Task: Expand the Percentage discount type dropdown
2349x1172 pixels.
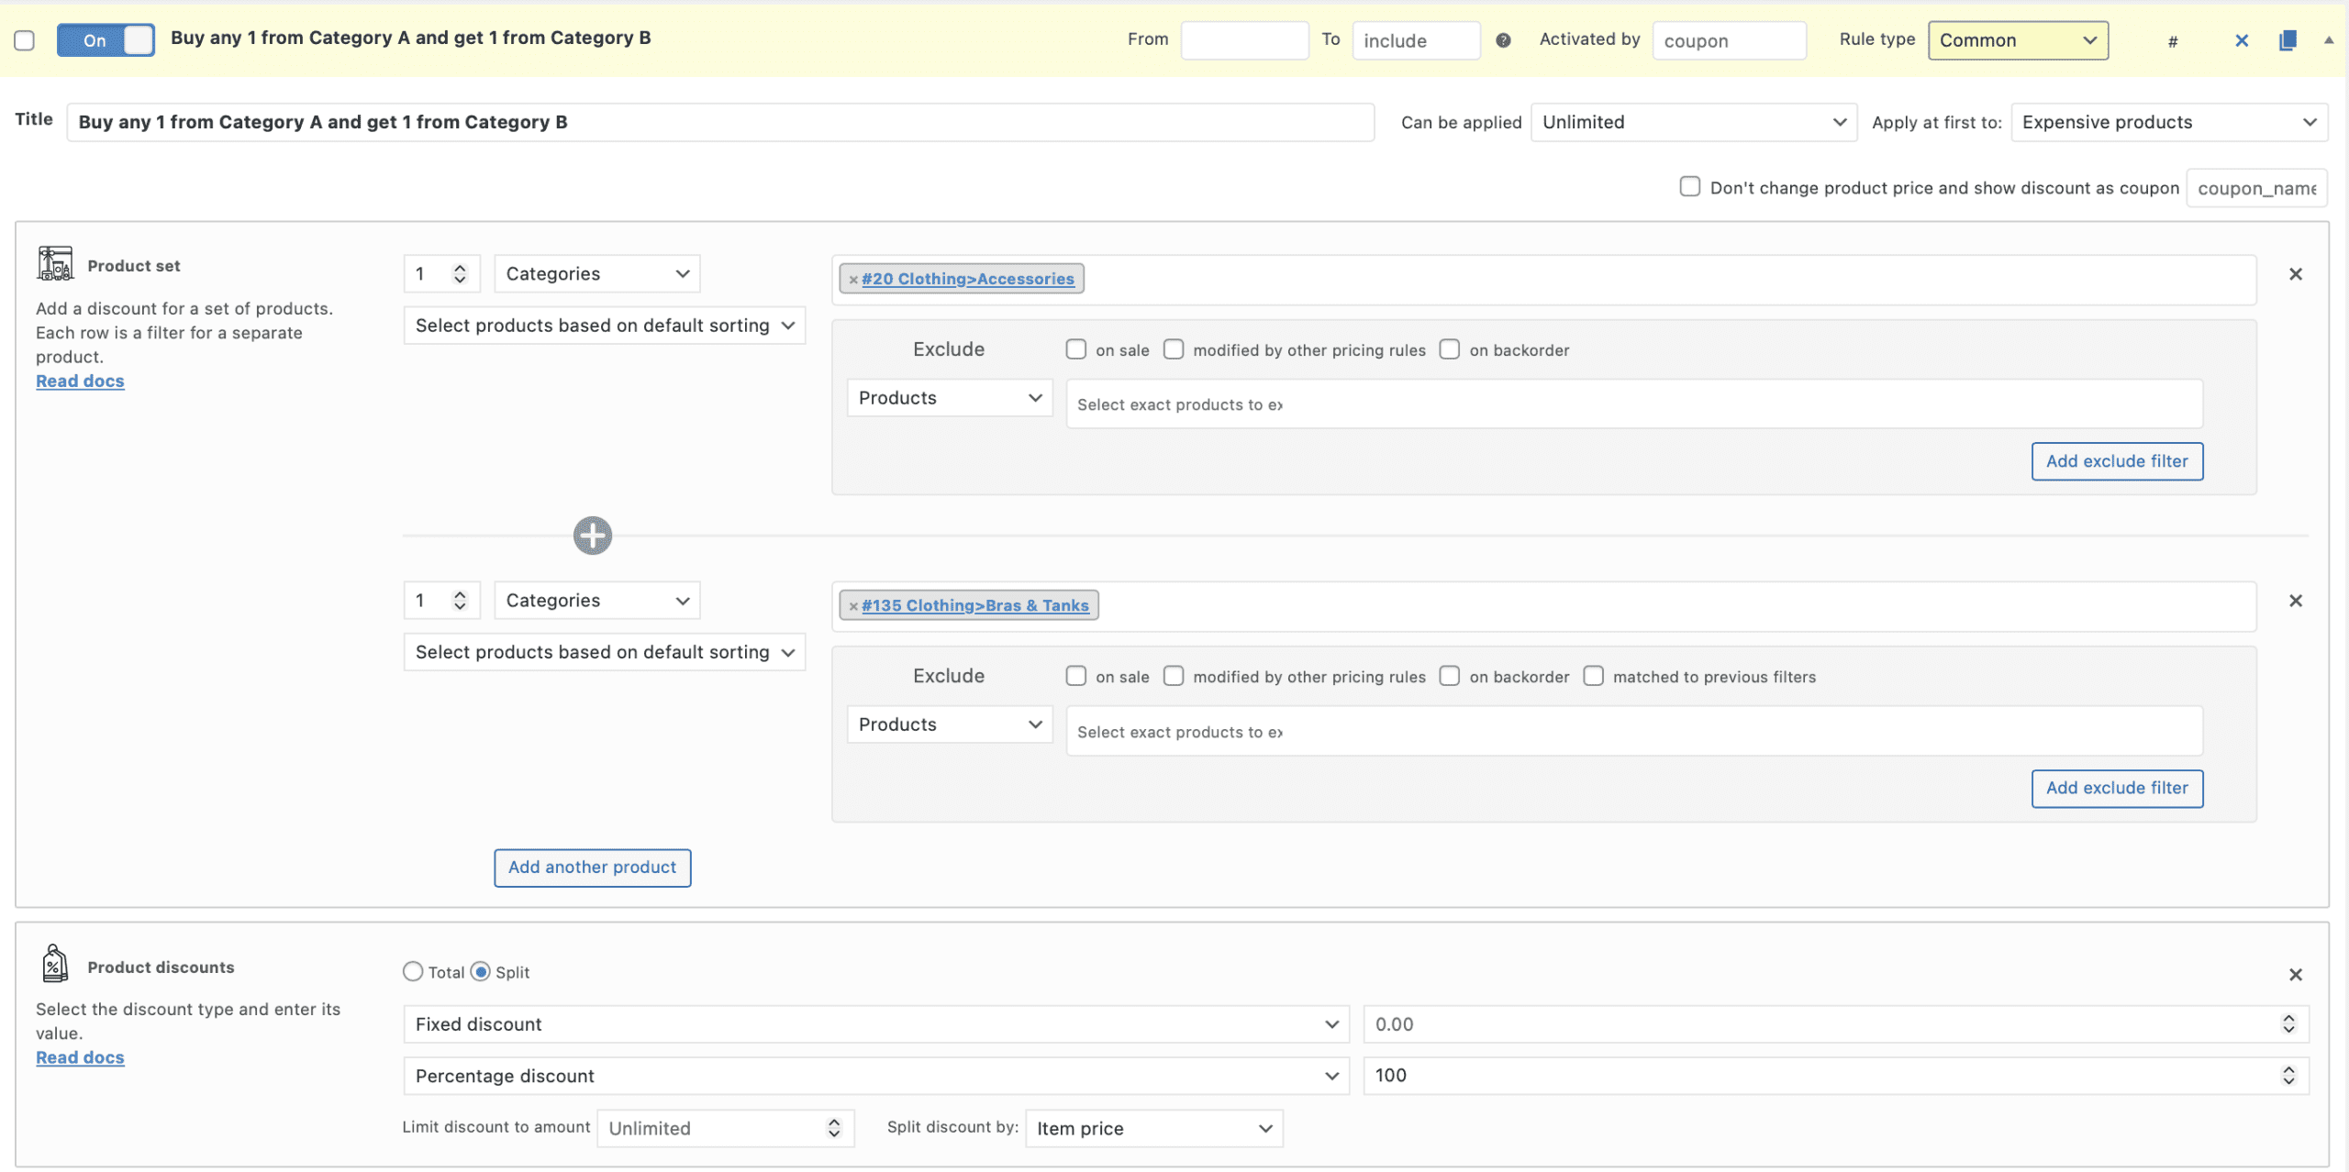Action: [875, 1076]
